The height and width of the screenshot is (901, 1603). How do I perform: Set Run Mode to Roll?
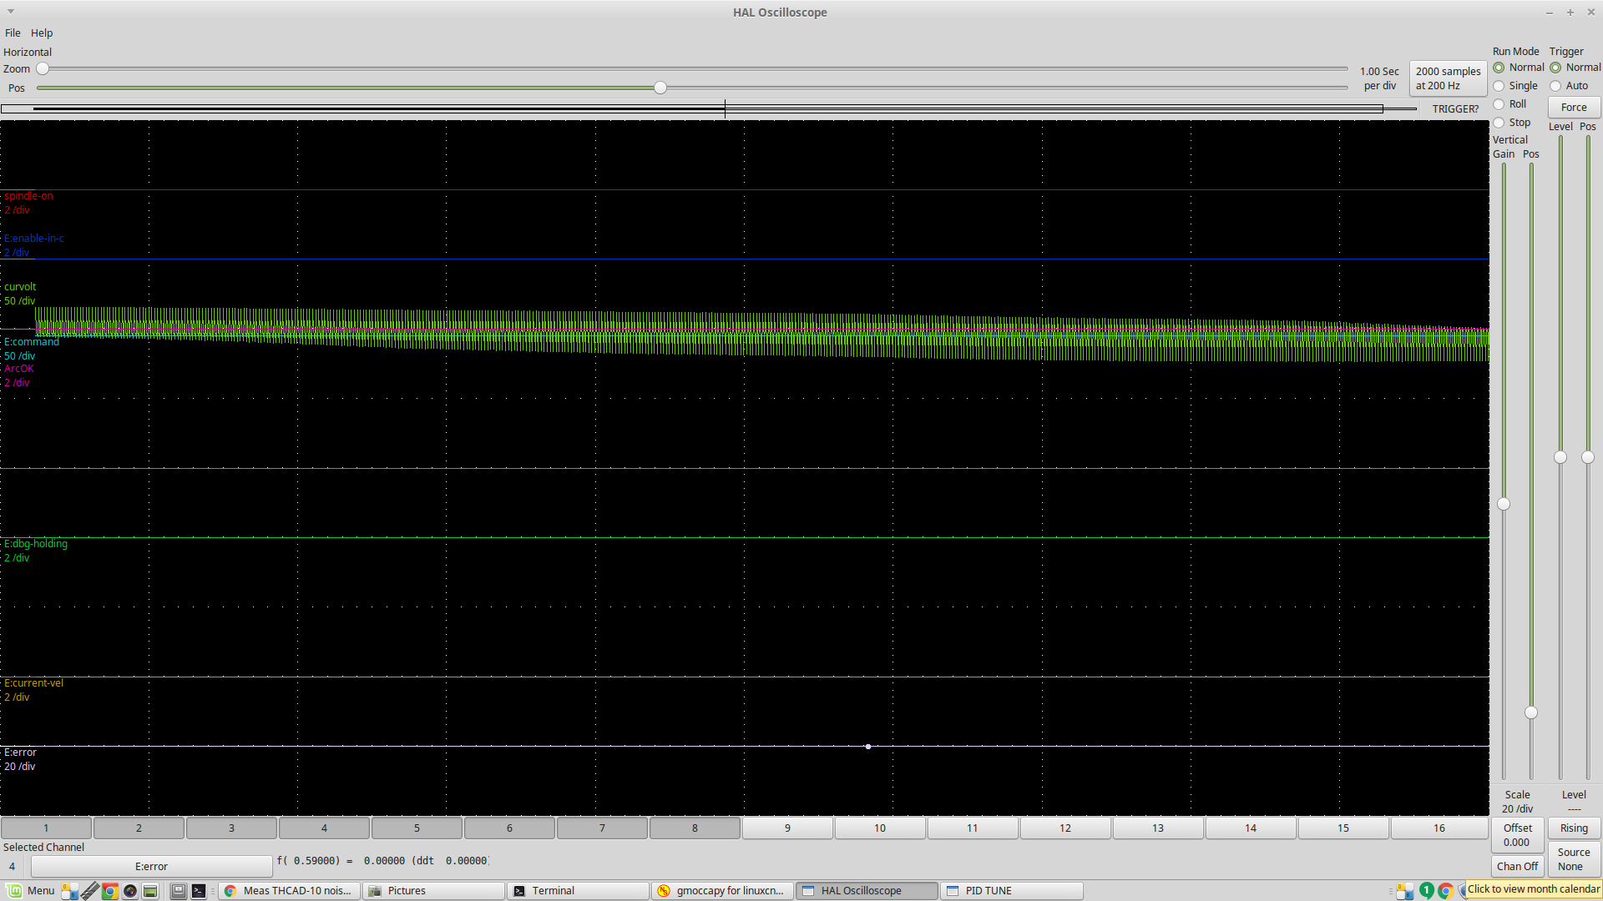(x=1509, y=104)
